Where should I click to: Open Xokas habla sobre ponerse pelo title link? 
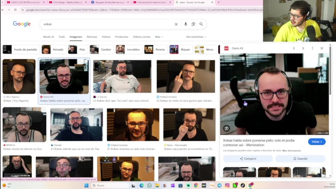259,143
